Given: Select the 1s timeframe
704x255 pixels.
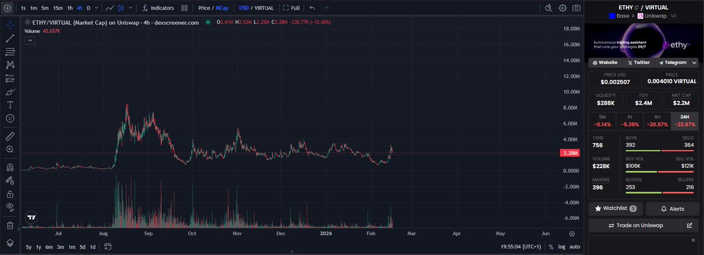Looking at the screenshot, I should (x=23, y=8).
